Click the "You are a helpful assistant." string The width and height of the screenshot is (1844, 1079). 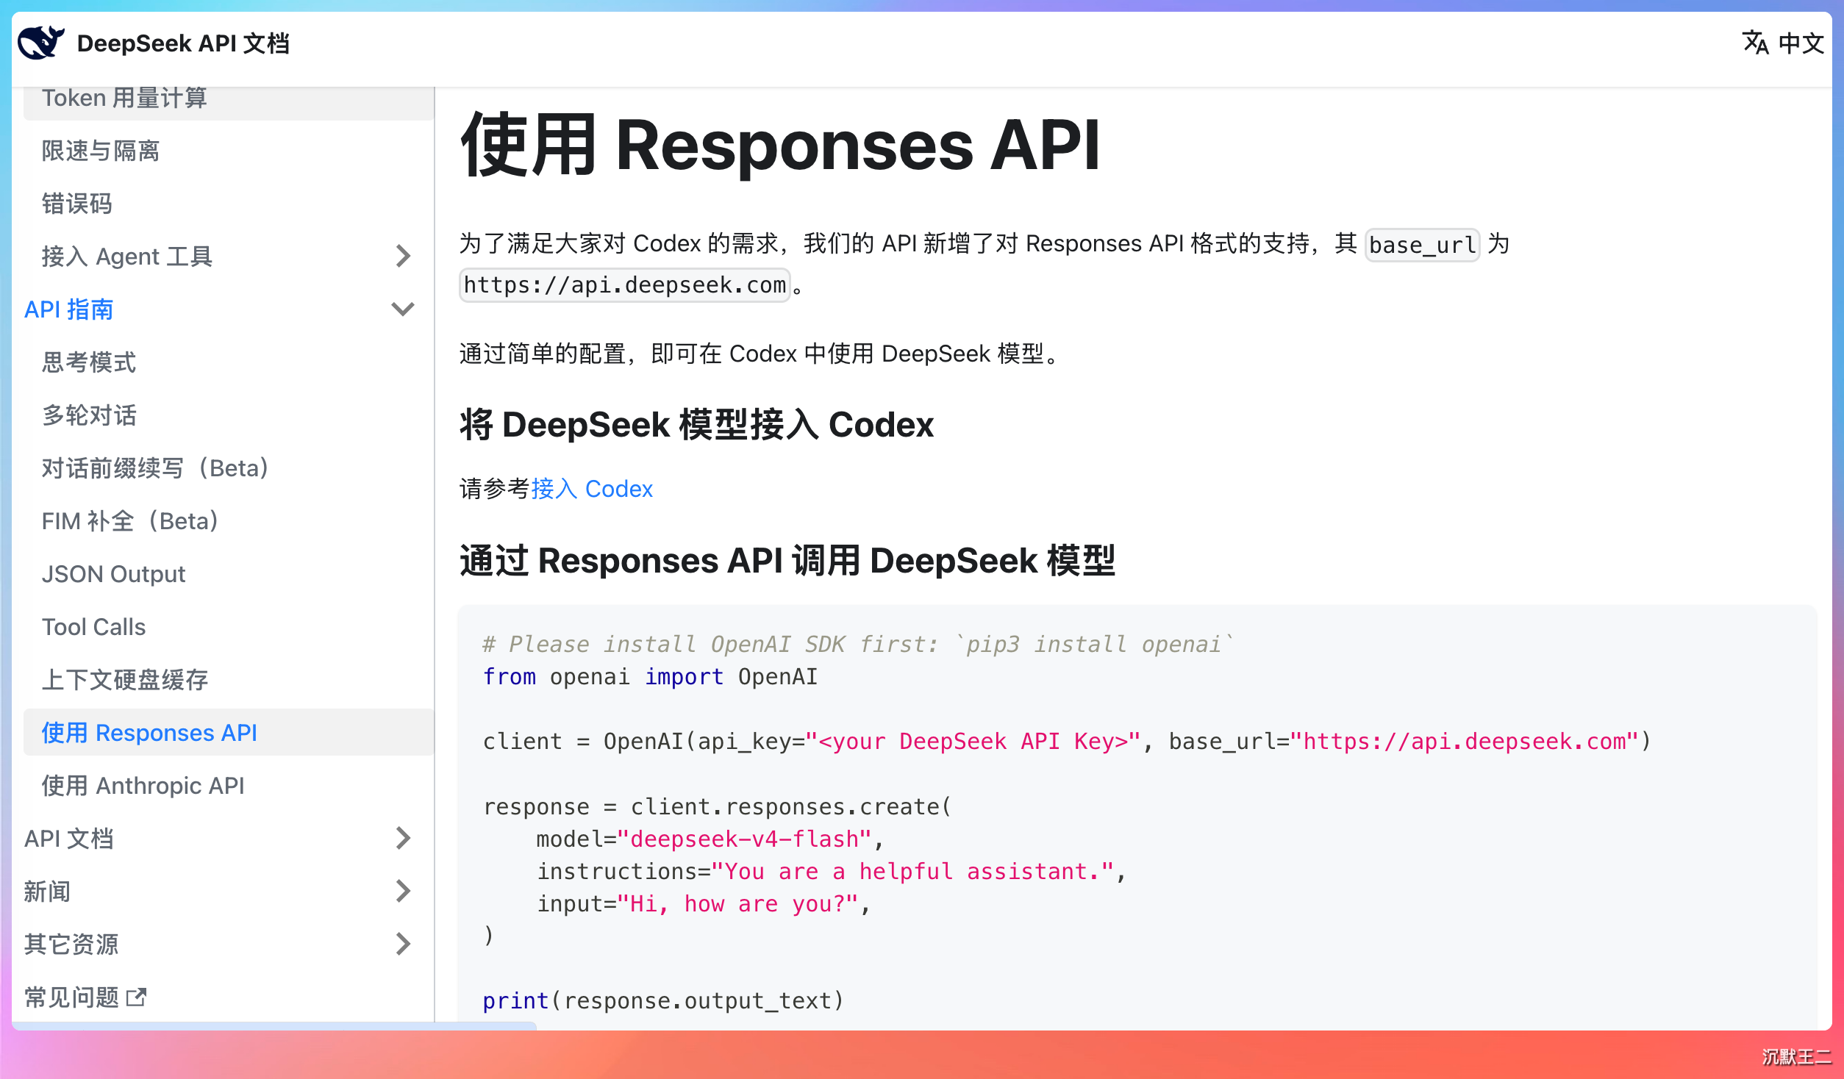point(912,871)
